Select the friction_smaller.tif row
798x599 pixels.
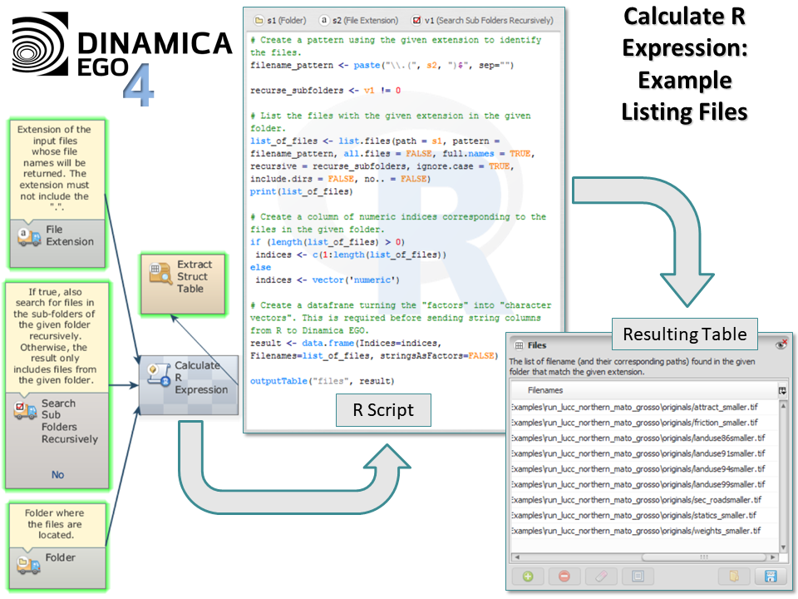coord(643,423)
